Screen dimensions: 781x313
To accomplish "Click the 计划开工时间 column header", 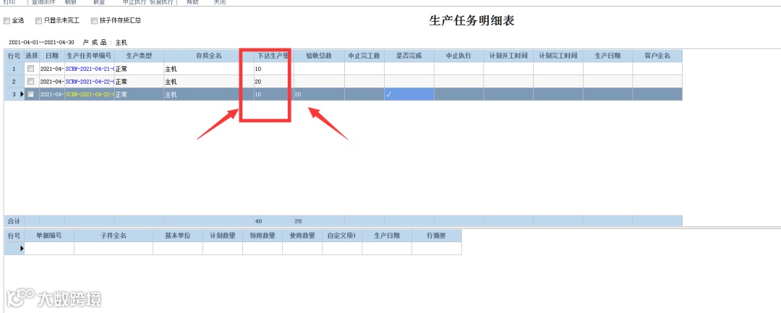I will [508, 56].
